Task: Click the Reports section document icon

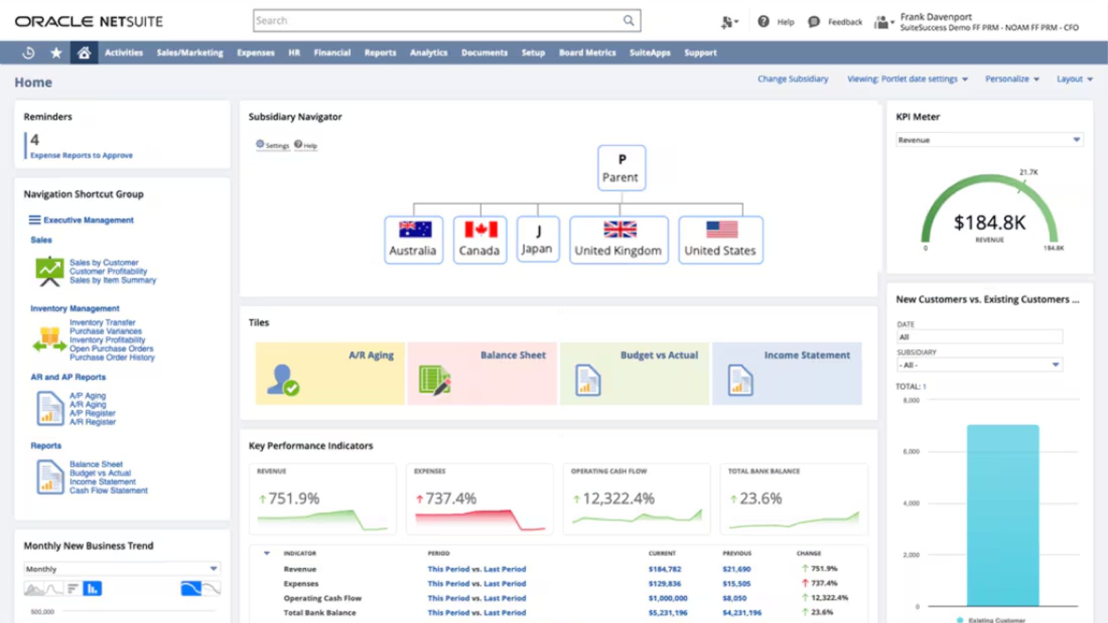Action: pyautogui.click(x=50, y=476)
